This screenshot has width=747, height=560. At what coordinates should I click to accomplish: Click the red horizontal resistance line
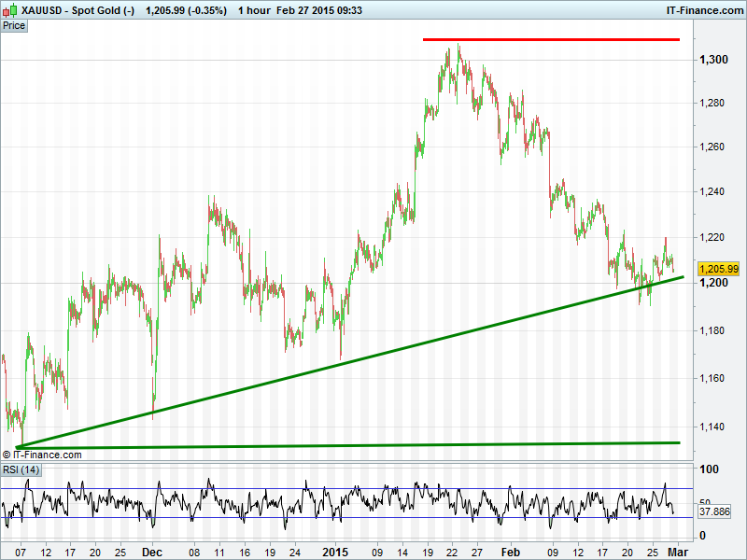551,39
